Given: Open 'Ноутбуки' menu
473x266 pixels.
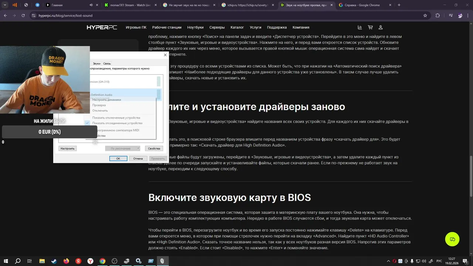Looking at the screenshot, I should [x=195, y=27].
